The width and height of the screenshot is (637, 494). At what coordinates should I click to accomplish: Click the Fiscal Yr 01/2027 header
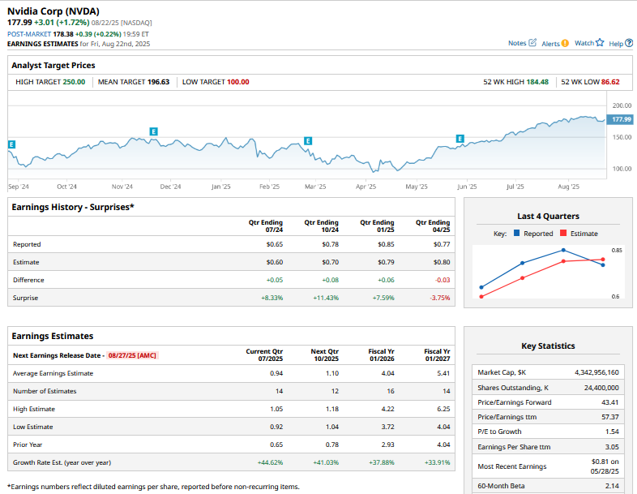pyautogui.click(x=437, y=355)
